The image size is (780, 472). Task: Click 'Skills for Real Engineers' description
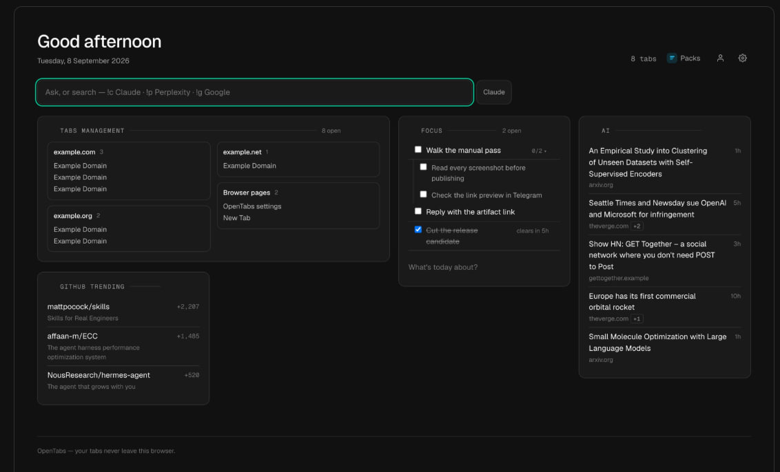click(83, 318)
